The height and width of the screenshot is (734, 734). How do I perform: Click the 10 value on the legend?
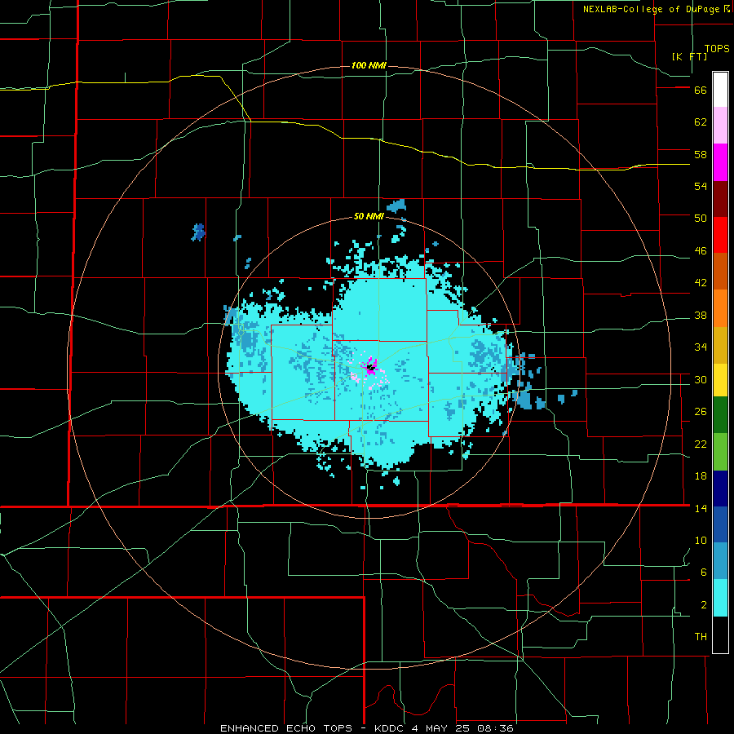coord(701,541)
